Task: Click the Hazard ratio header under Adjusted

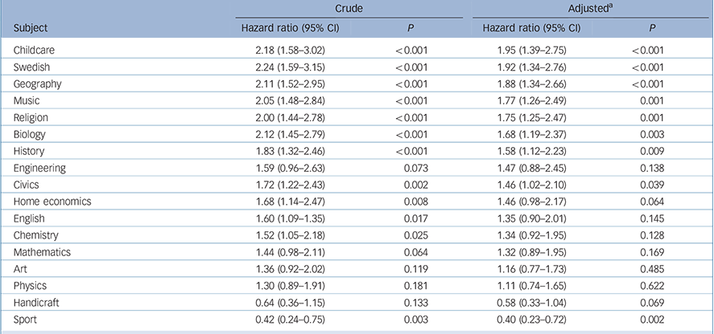Action: 530,27
